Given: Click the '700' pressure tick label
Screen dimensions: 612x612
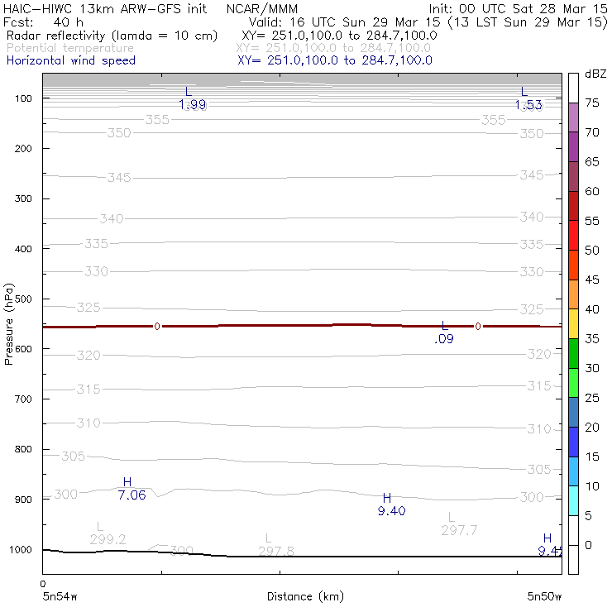Looking at the screenshot, I should click(23, 399).
